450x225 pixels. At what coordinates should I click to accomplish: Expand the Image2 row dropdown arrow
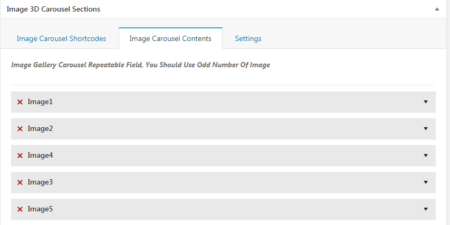pyautogui.click(x=426, y=129)
